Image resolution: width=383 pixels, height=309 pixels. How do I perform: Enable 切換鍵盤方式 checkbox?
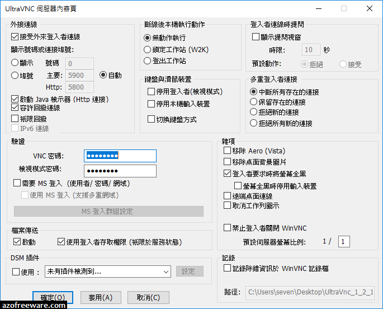click(x=151, y=119)
